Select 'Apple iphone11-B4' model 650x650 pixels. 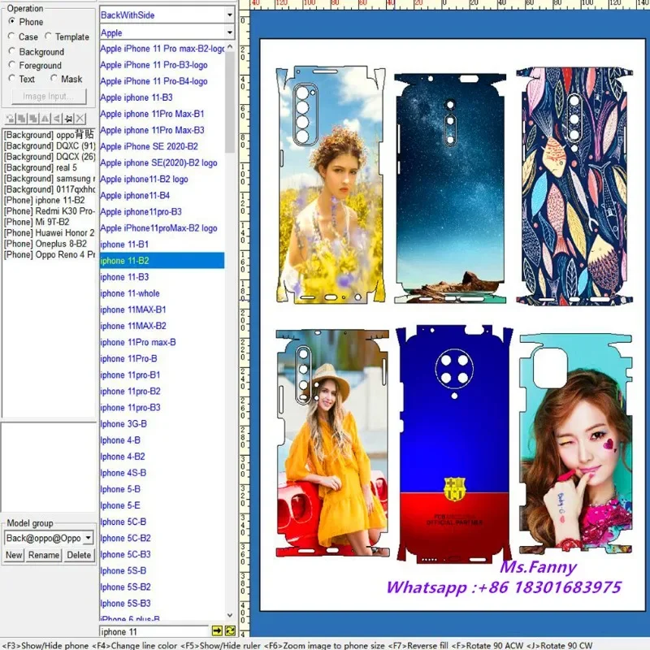tap(162, 195)
